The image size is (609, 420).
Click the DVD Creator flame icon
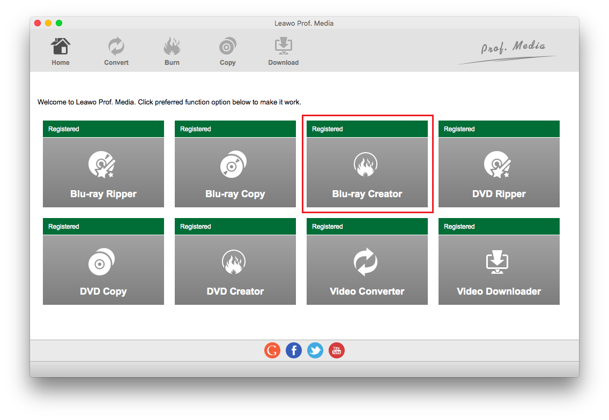point(233,262)
